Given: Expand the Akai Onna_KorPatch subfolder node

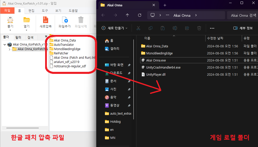Looking at the screenshot, I should [x=9, y=49].
